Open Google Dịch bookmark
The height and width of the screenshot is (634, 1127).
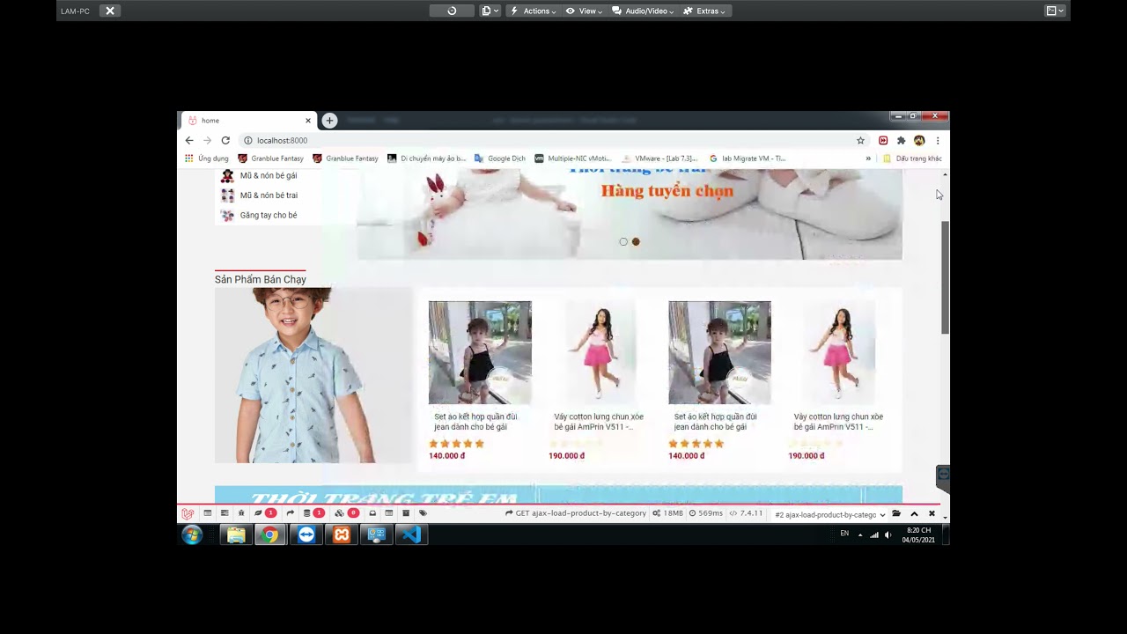500,158
